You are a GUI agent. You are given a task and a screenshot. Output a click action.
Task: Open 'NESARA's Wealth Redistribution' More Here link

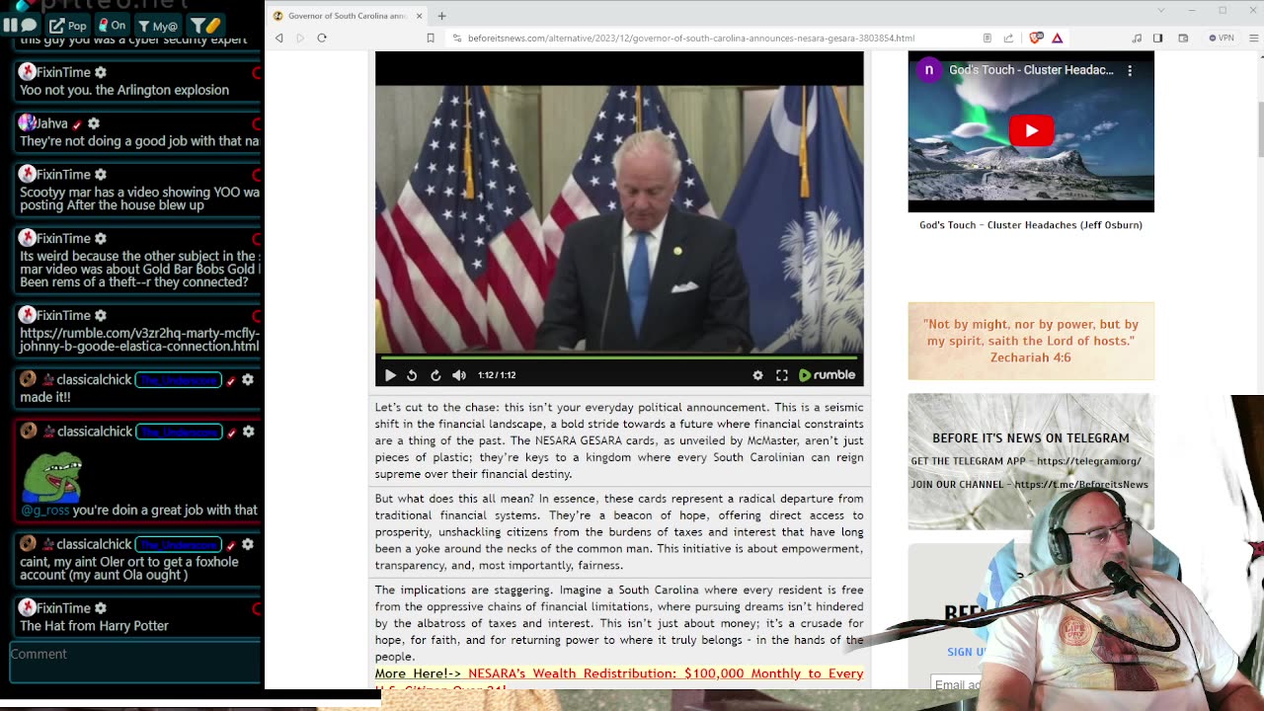pos(619,679)
